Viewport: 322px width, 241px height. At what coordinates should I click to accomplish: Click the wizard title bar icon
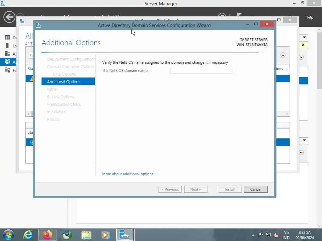click(x=38, y=25)
